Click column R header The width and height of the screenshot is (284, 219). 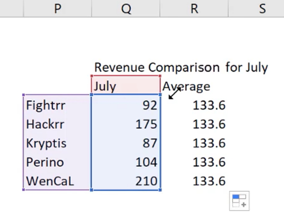(x=194, y=8)
